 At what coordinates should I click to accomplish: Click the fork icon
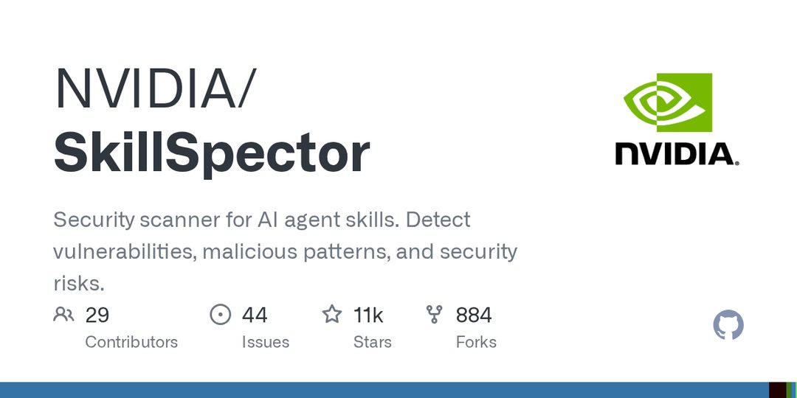point(435,315)
